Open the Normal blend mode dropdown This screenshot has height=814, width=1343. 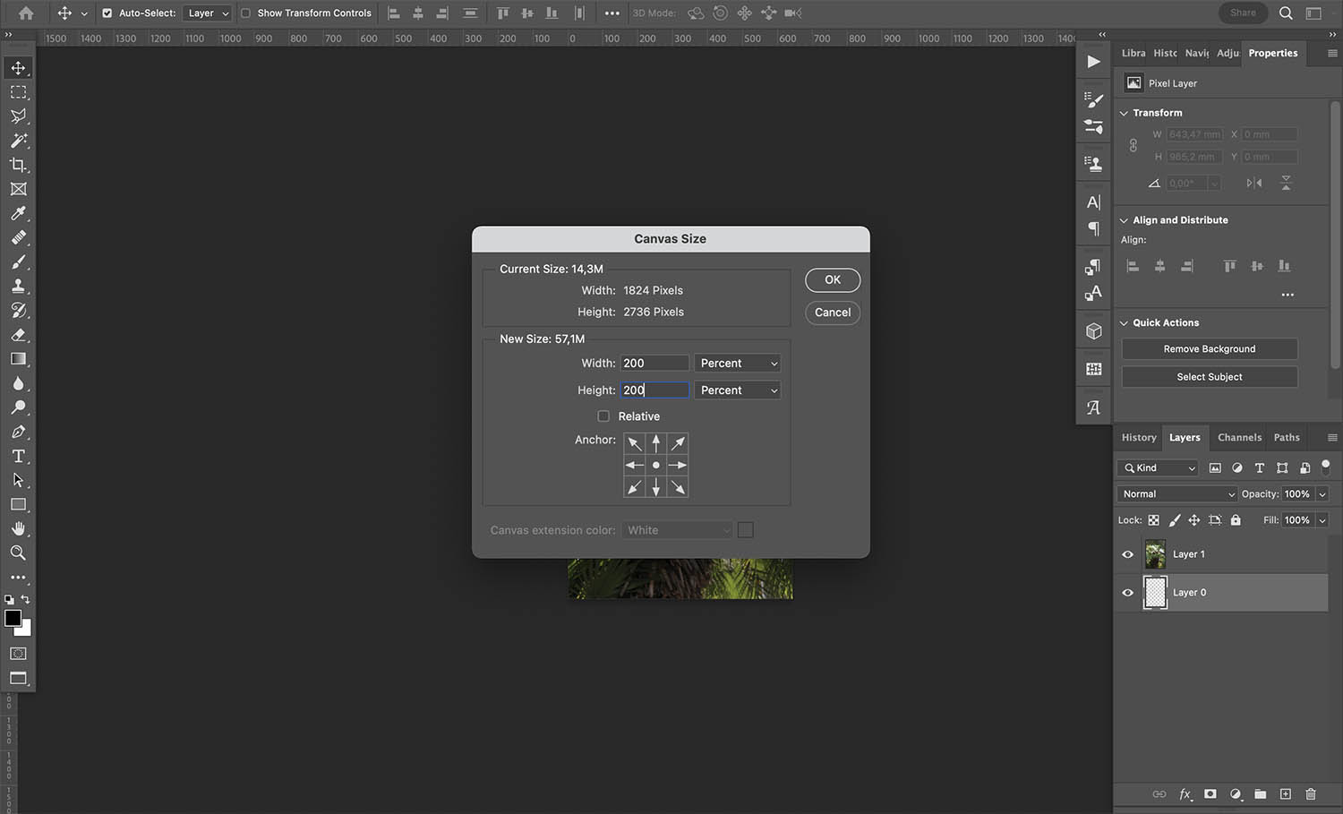click(x=1176, y=493)
